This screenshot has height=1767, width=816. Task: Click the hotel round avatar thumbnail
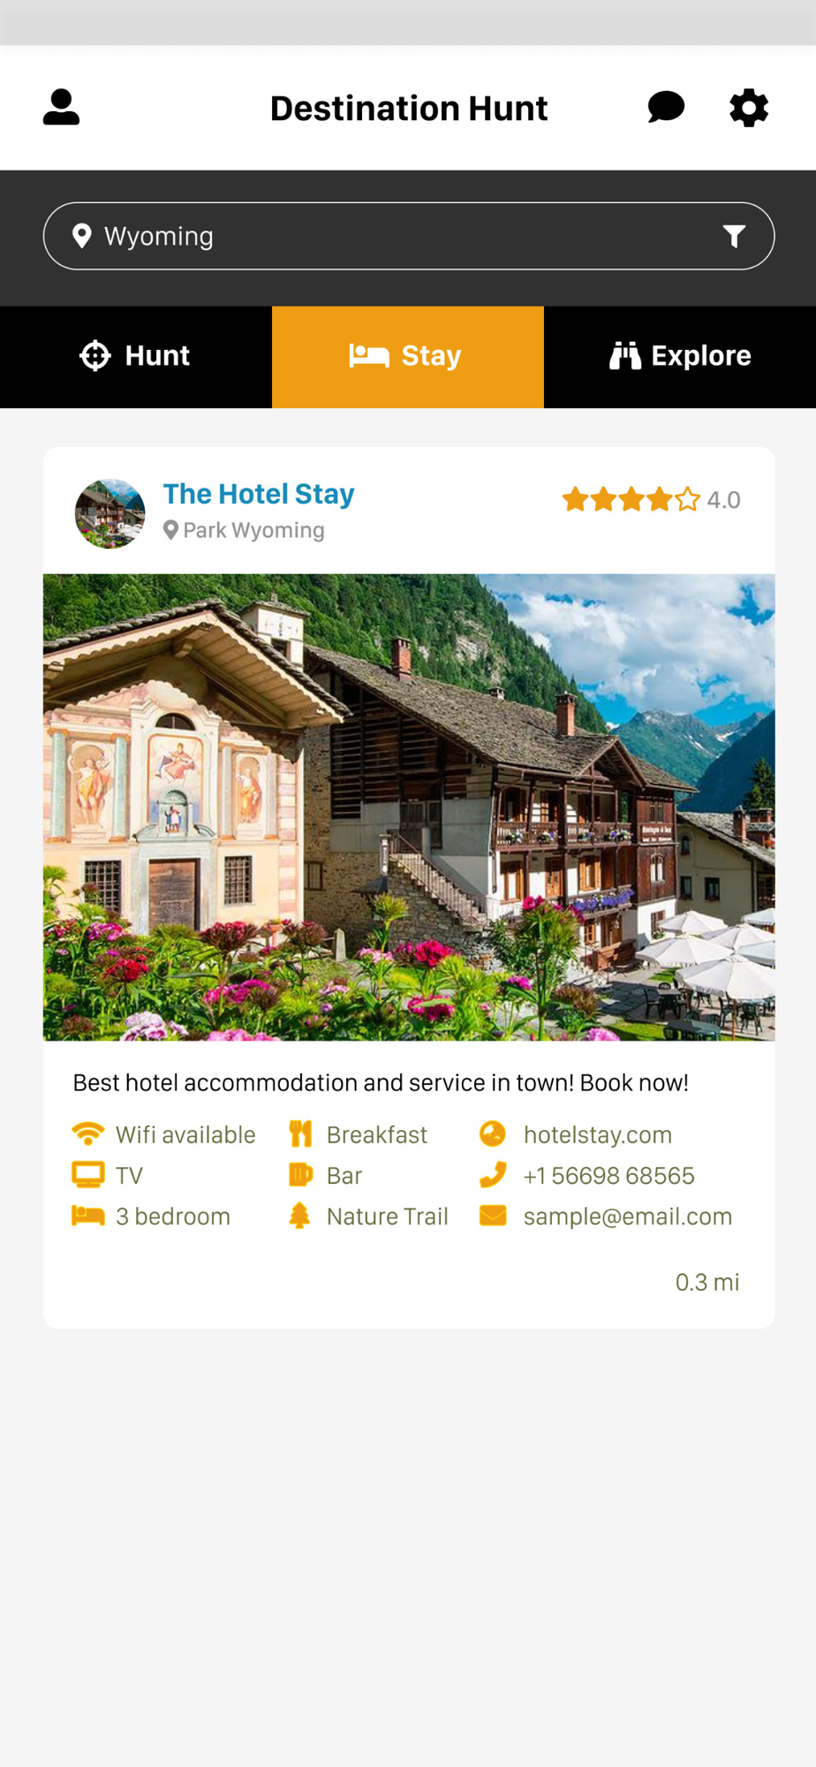(x=110, y=513)
